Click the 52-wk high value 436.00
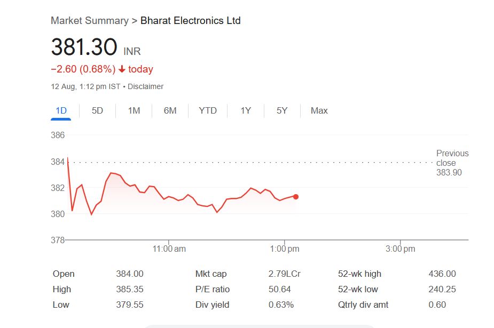 pos(442,274)
